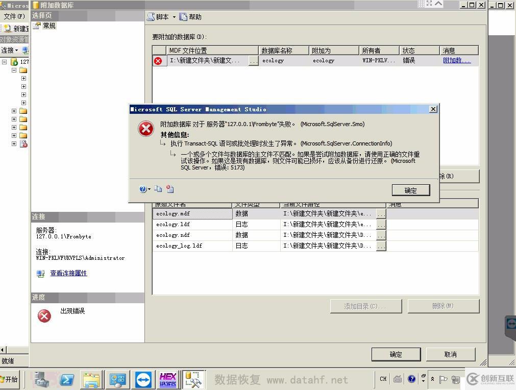Select the ecology.ndf file row
This screenshot has width=516, height=390.
[x=315, y=235]
